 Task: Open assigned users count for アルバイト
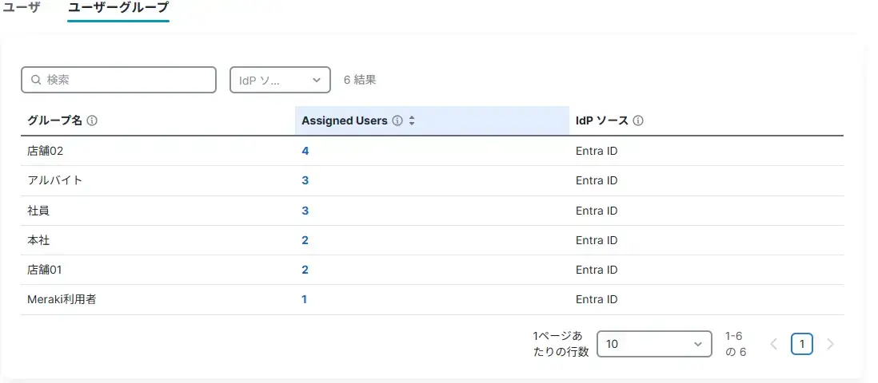coord(305,180)
